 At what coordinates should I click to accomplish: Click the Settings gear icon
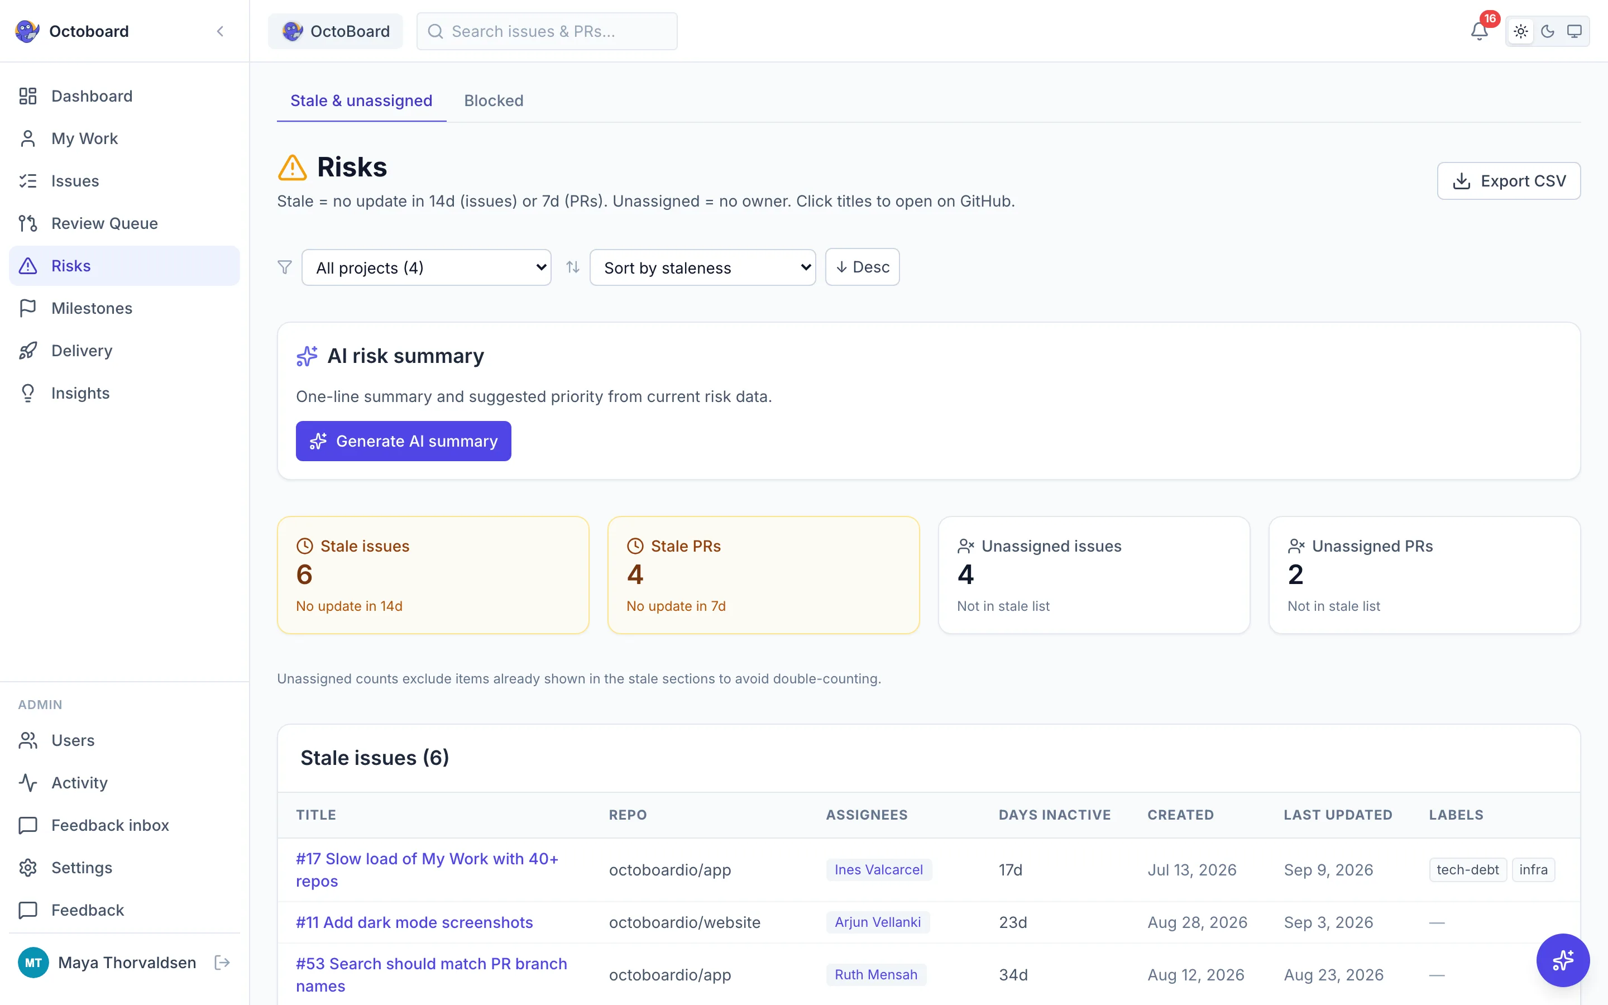[x=28, y=868]
